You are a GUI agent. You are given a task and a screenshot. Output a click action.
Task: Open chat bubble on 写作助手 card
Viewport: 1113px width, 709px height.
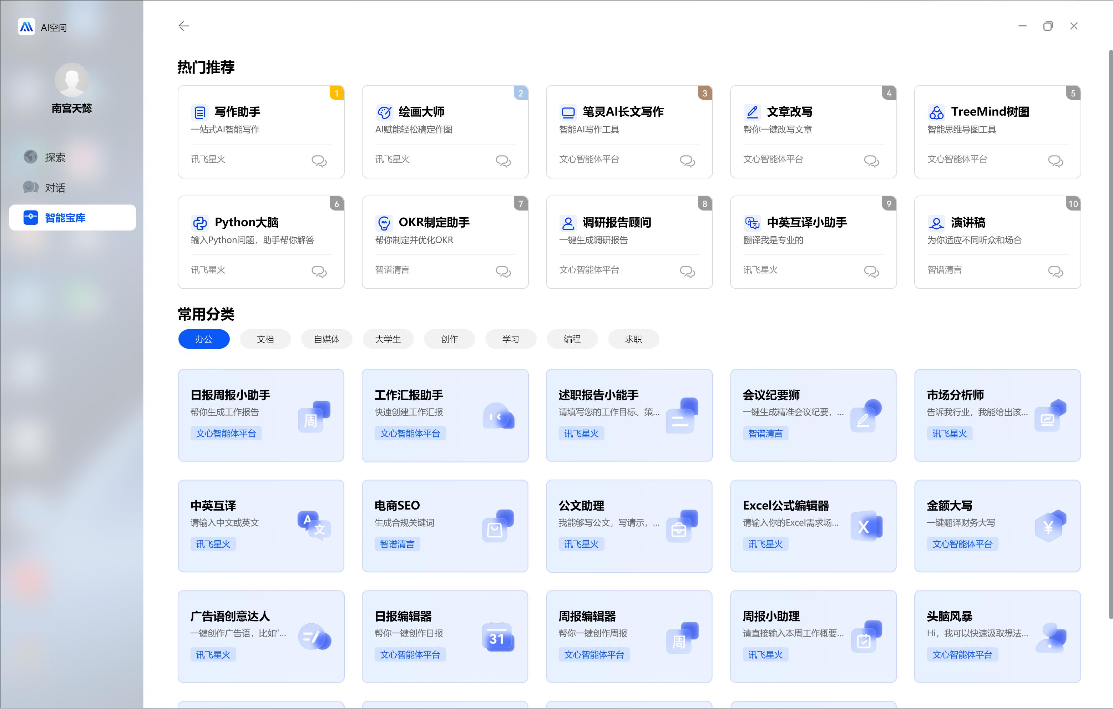(319, 161)
